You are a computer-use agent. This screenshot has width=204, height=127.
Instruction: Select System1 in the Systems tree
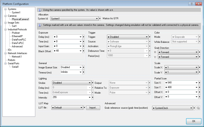click(16, 13)
